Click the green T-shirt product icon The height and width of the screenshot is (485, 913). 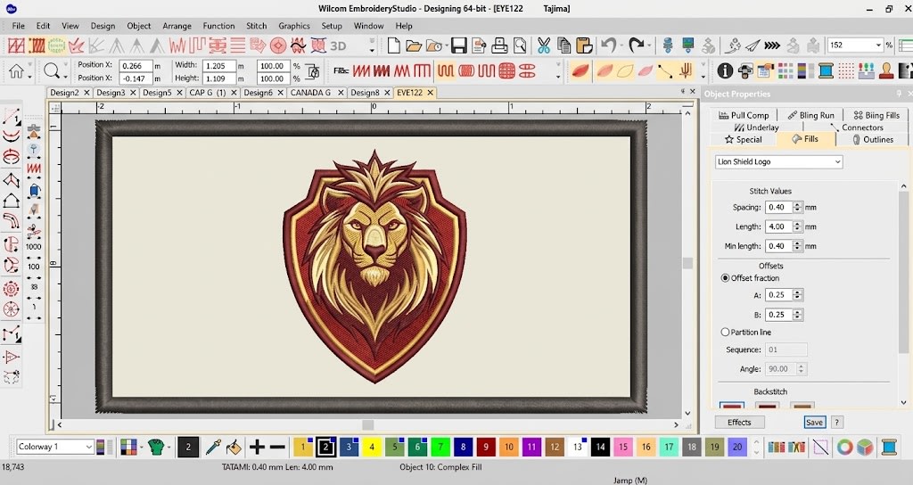tap(155, 448)
